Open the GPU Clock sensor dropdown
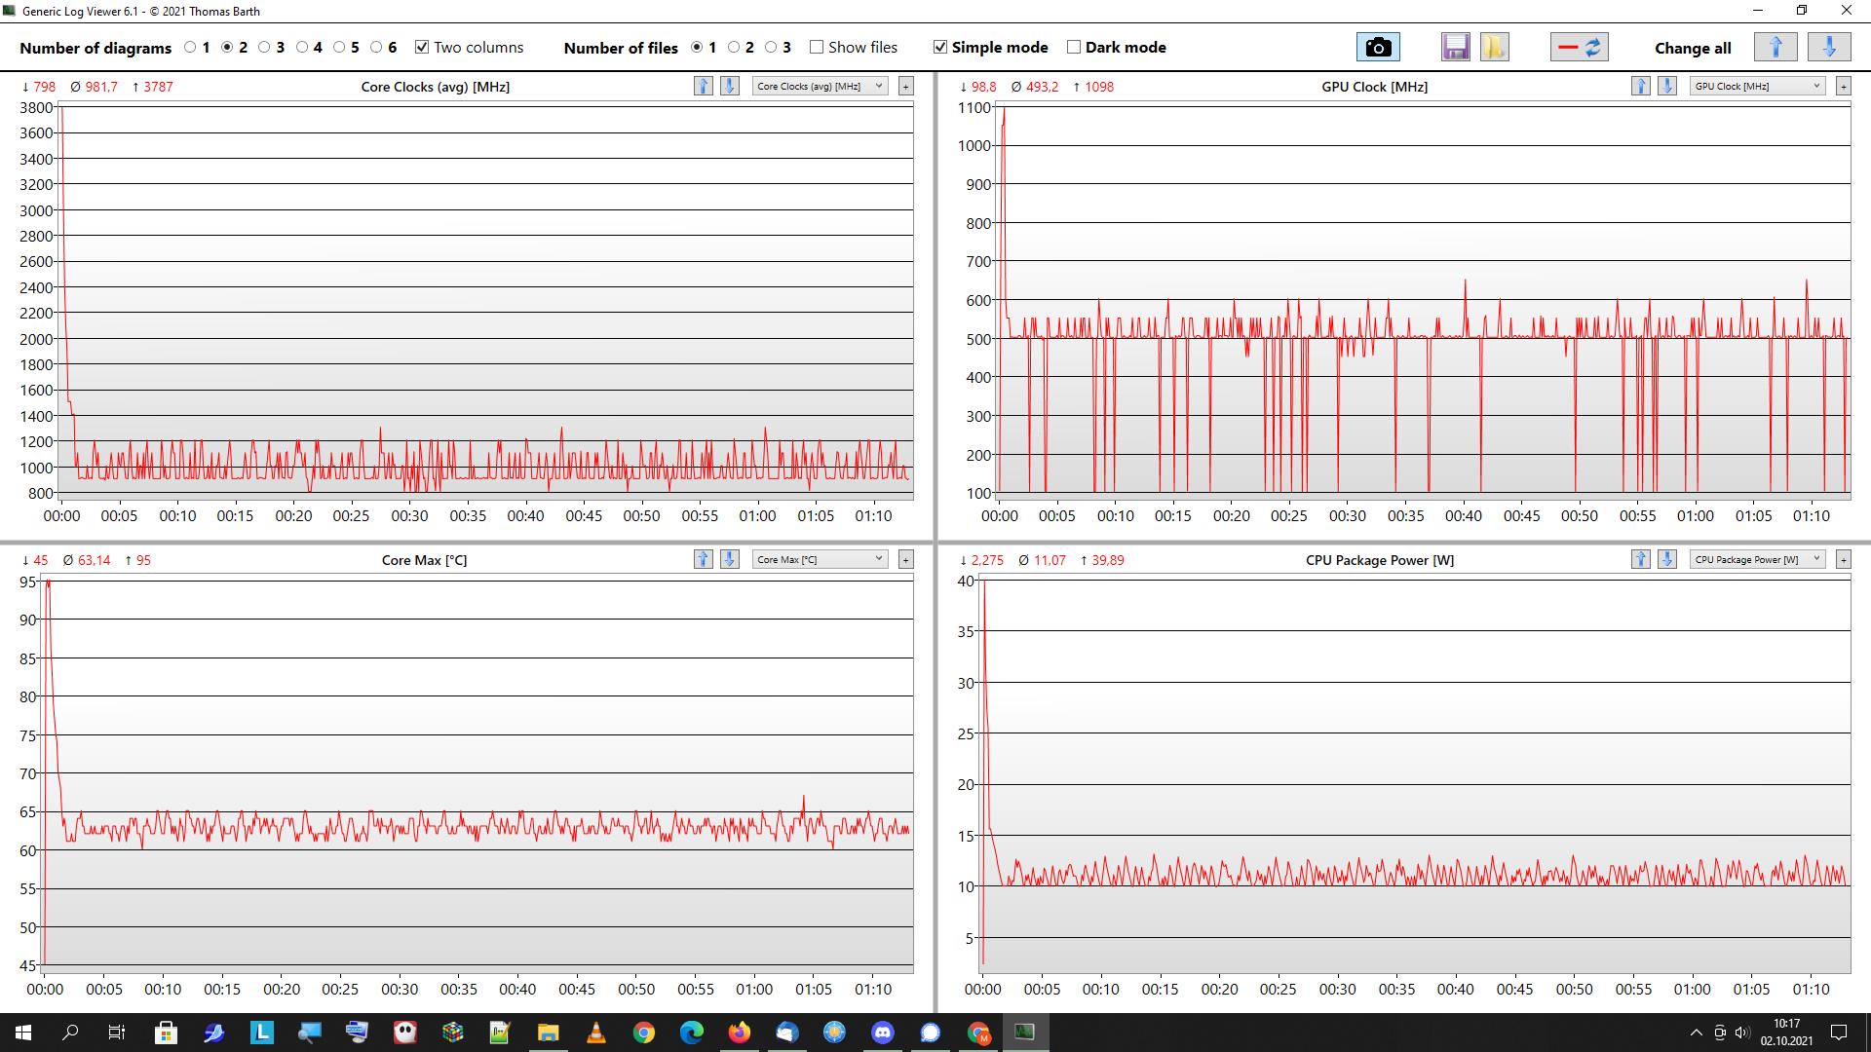The image size is (1871, 1052). click(x=1757, y=86)
